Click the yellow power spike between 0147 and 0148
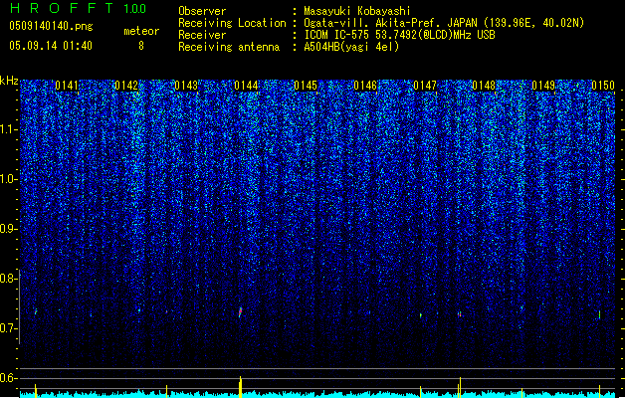Screen dimensions: 626x398 pyautogui.click(x=461, y=387)
